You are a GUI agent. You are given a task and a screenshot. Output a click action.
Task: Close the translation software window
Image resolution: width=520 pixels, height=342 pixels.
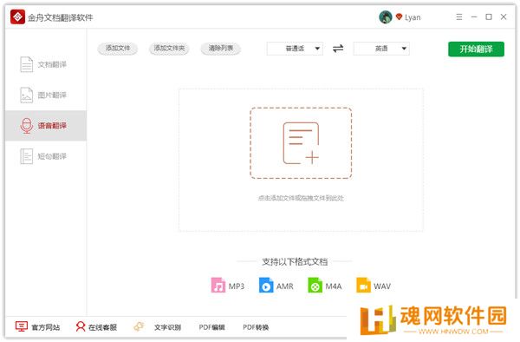pos(504,16)
